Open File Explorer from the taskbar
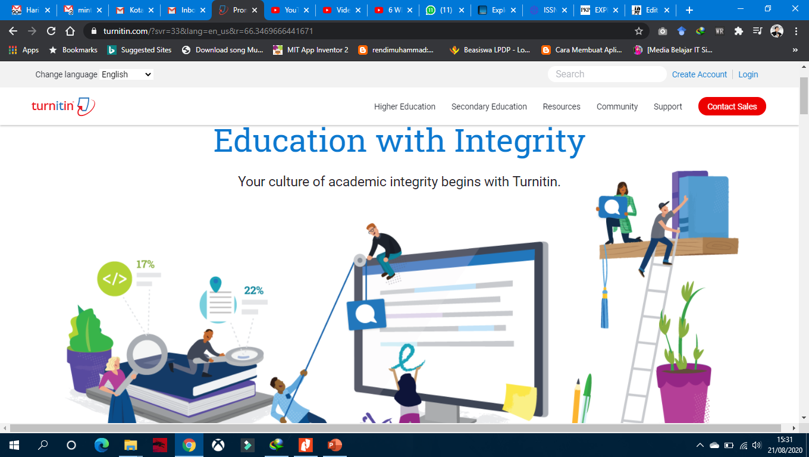The height and width of the screenshot is (457, 809). tap(131, 445)
